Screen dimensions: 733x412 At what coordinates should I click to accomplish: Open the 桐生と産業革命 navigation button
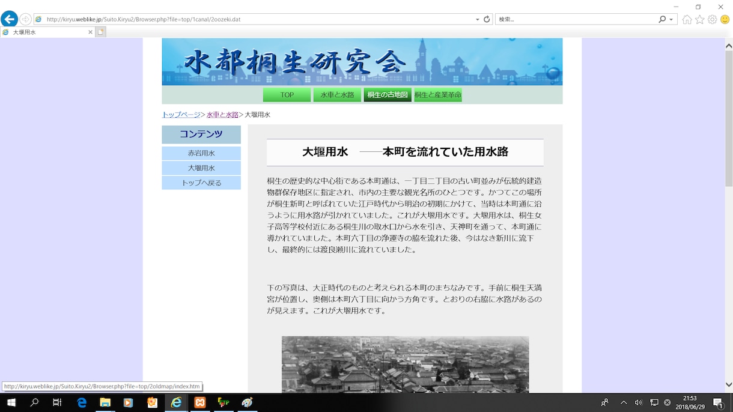tap(438, 95)
